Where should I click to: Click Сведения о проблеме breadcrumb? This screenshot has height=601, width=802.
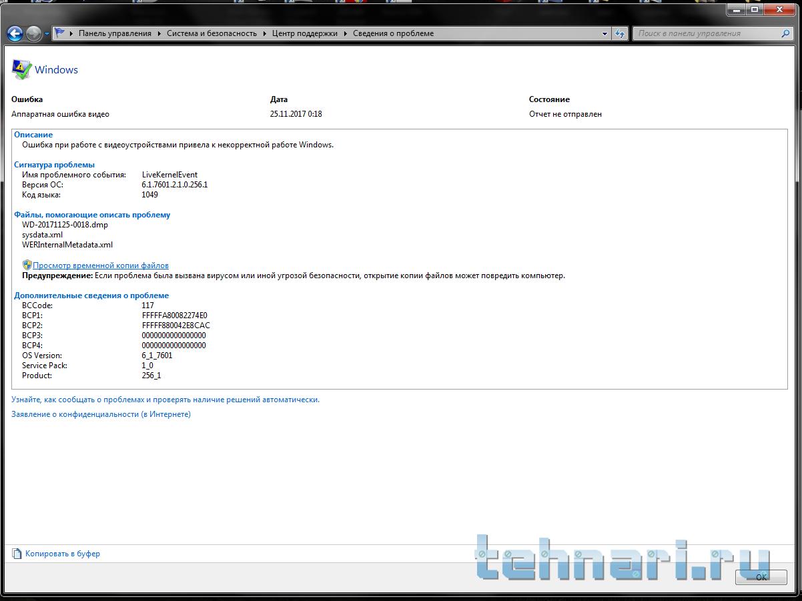click(x=393, y=33)
